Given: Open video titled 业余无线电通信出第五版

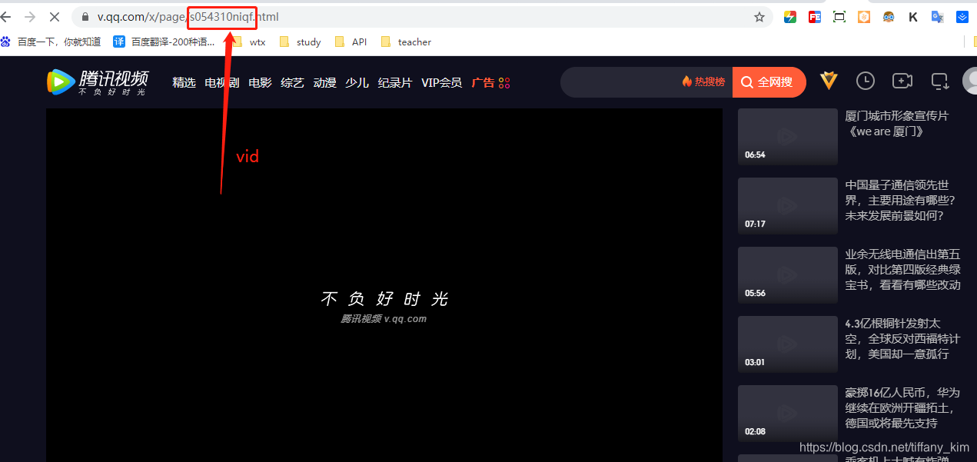Looking at the screenshot, I should pyautogui.click(x=903, y=270).
